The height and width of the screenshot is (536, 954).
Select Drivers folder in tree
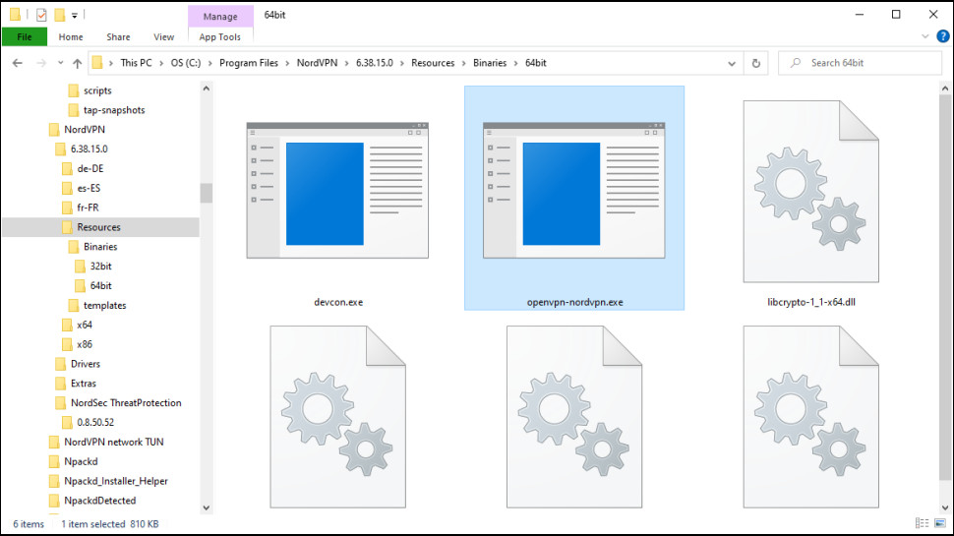(x=86, y=364)
